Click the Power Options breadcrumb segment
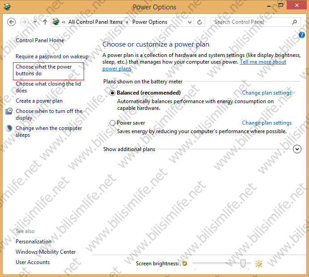The height and width of the screenshot is (277, 309). [x=149, y=22]
